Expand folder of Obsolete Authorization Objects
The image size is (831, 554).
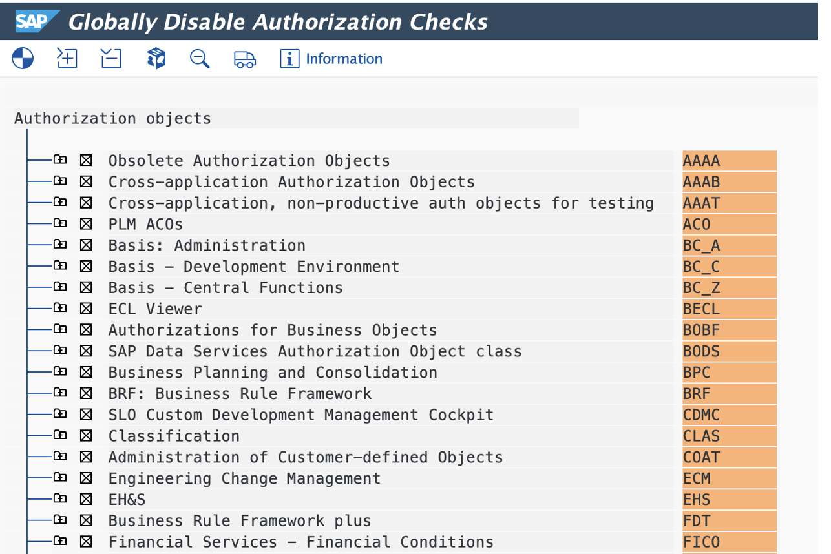(x=60, y=159)
